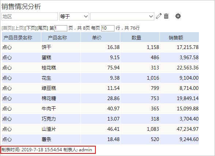Viewport: 215px width, 156px height.
Task: Open the gear settings icon
Action: tap(178, 16)
